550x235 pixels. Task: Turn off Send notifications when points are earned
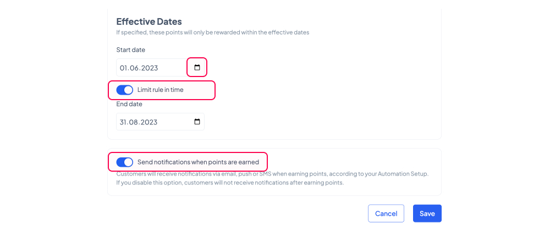(124, 162)
